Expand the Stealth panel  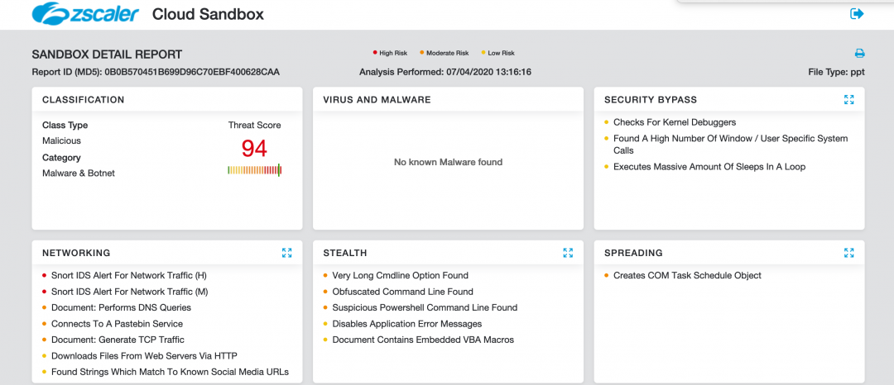tap(568, 253)
